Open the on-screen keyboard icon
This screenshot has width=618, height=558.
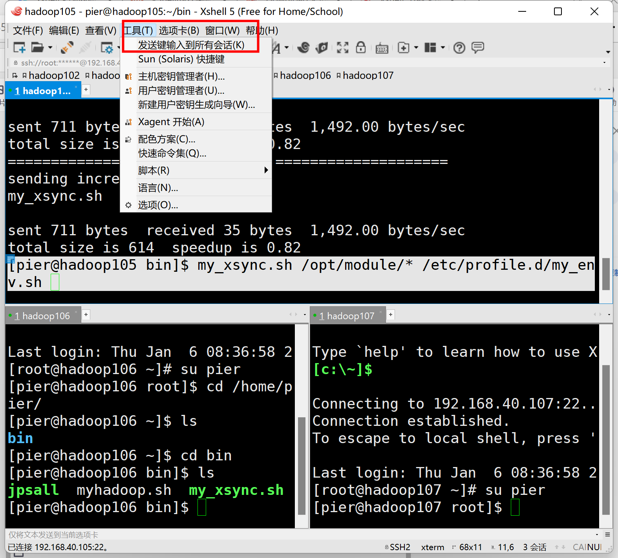[x=382, y=48]
